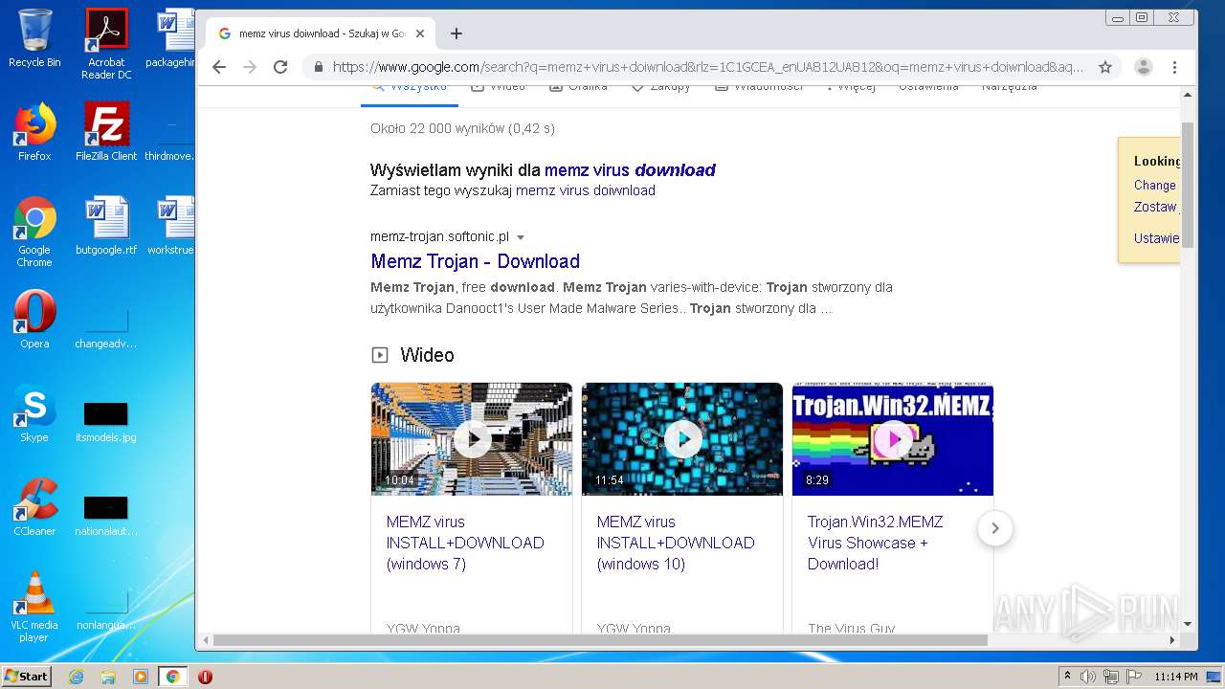Open the Windows Start menu
Screen dimensions: 1225x689
point(26,677)
